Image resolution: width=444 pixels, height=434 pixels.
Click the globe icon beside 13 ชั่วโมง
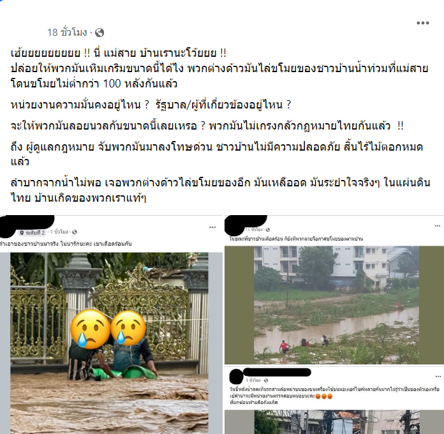tap(267, 230)
